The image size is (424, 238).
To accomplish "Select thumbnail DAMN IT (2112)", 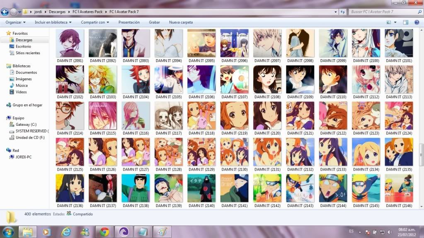I will pyautogui.click(x=366, y=82).
